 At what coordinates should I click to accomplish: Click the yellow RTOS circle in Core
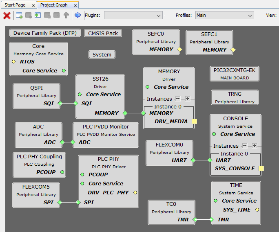(x=13, y=62)
